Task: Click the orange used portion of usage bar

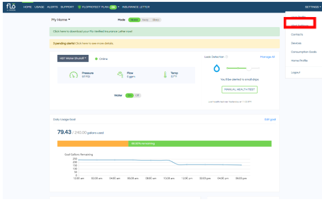Action: coord(93,144)
